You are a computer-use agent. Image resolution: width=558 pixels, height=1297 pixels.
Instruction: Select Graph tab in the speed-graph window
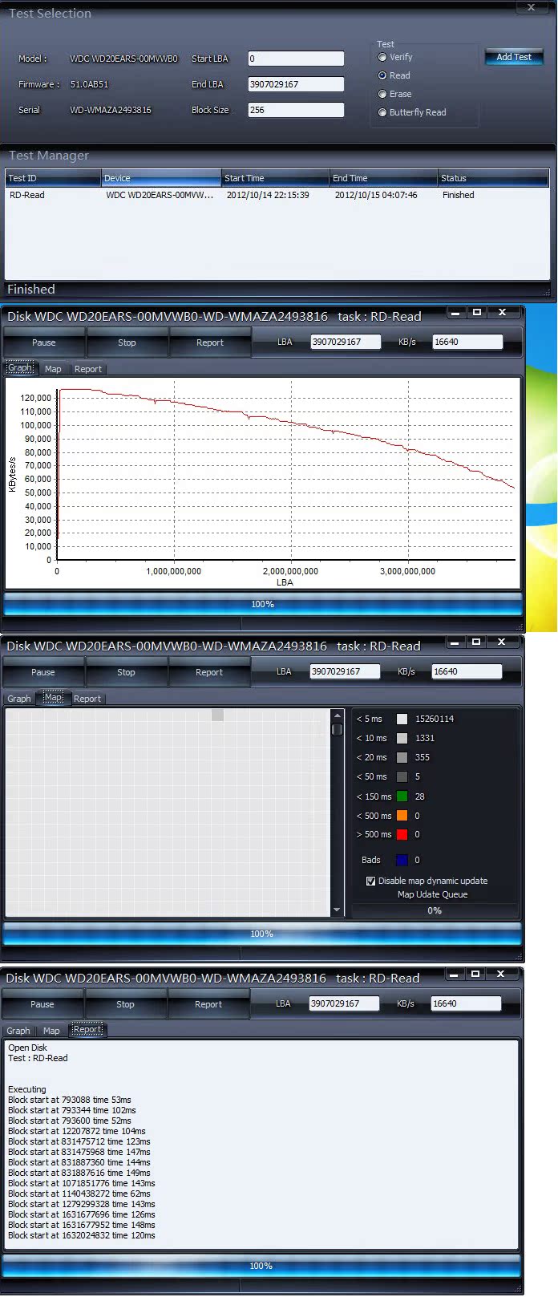click(20, 368)
